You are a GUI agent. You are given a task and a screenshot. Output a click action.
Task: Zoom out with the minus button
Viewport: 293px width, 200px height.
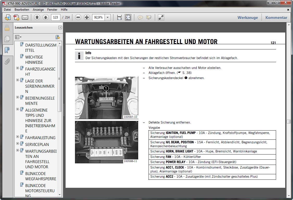78,17
